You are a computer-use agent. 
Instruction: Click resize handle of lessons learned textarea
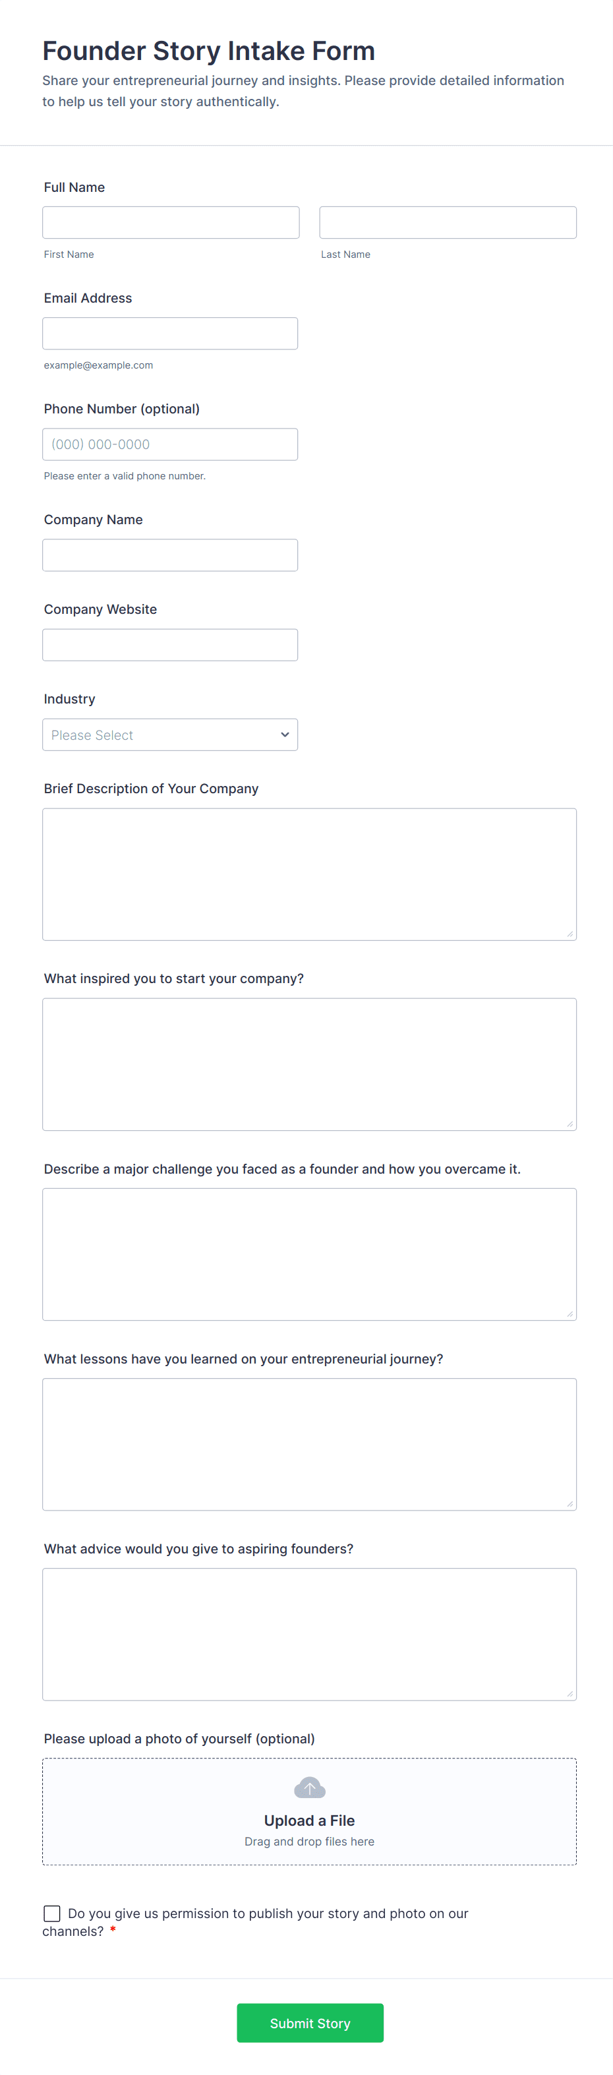click(x=569, y=1504)
